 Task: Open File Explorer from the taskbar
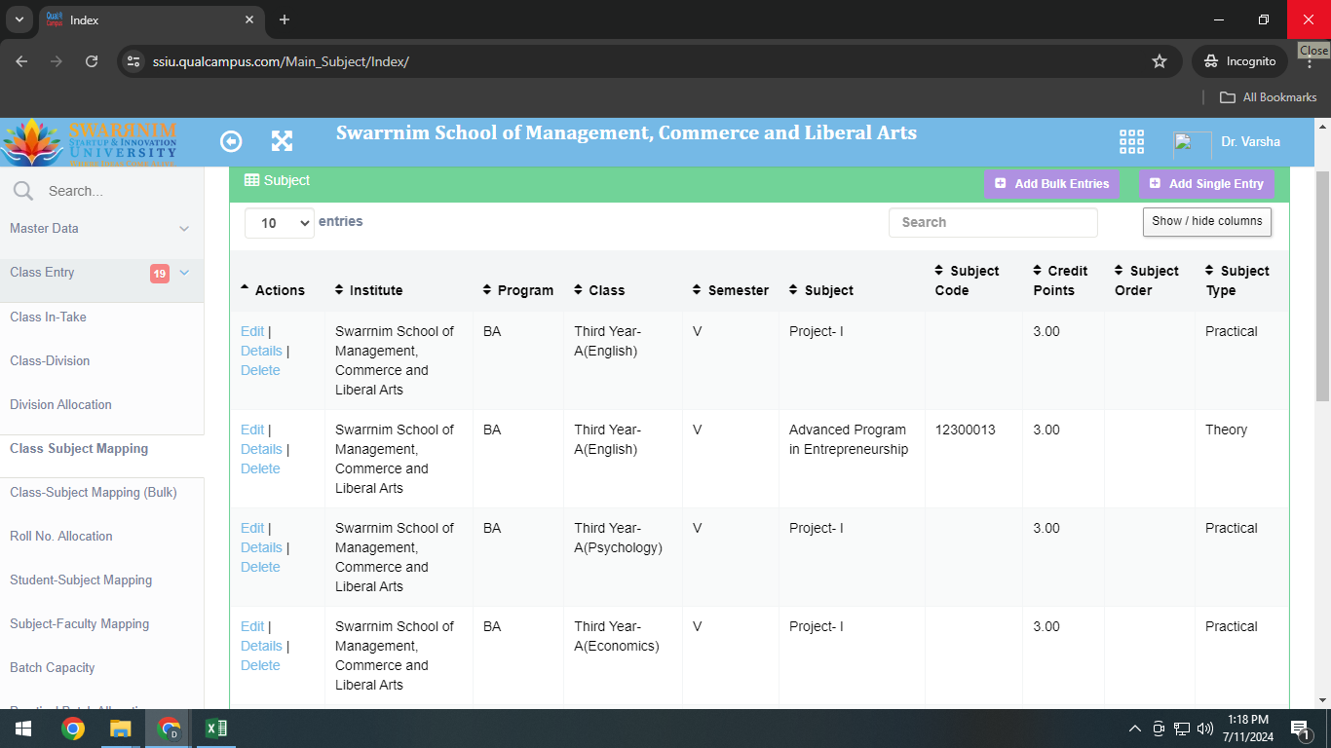click(x=120, y=729)
